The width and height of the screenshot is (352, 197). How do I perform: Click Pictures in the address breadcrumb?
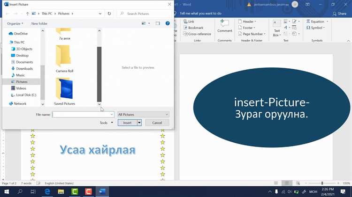pos(64,14)
